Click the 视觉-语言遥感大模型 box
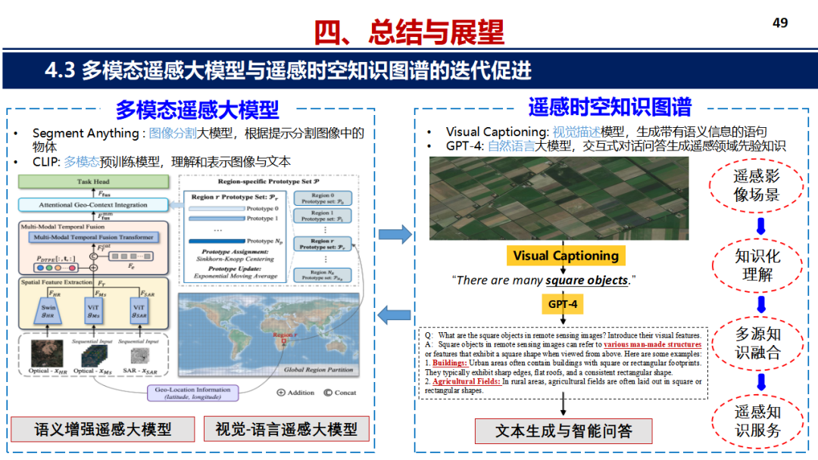Image resolution: width=818 pixels, height=460 pixels. pos(286,429)
